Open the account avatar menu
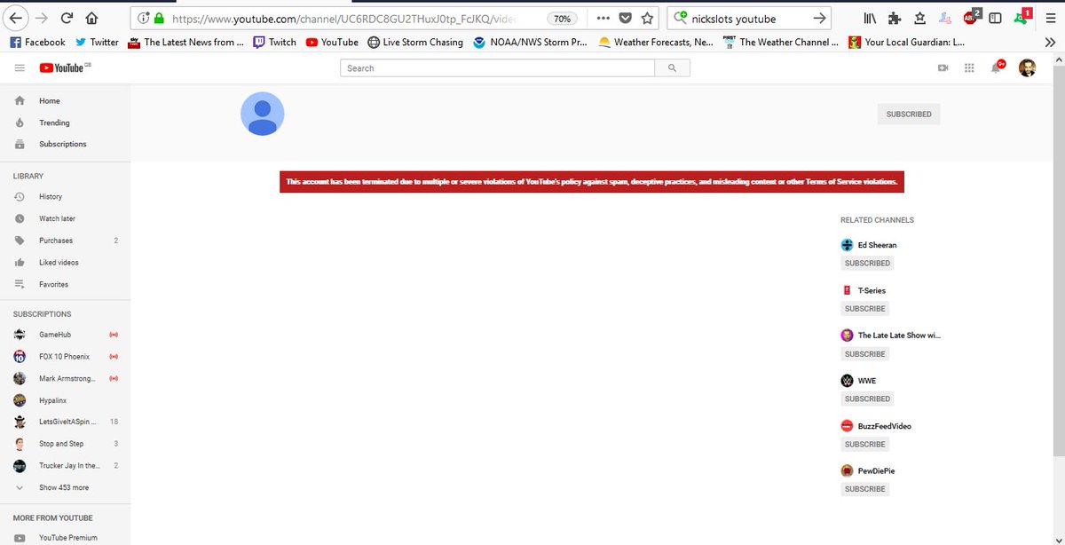The height and width of the screenshot is (545, 1065). pyautogui.click(x=1027, y=67)
